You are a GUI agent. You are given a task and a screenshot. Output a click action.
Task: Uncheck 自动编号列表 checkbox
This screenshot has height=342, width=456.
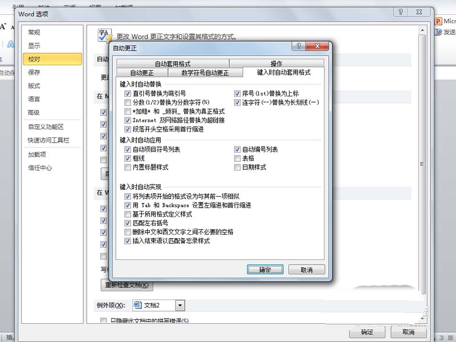(x=237, y=149)
